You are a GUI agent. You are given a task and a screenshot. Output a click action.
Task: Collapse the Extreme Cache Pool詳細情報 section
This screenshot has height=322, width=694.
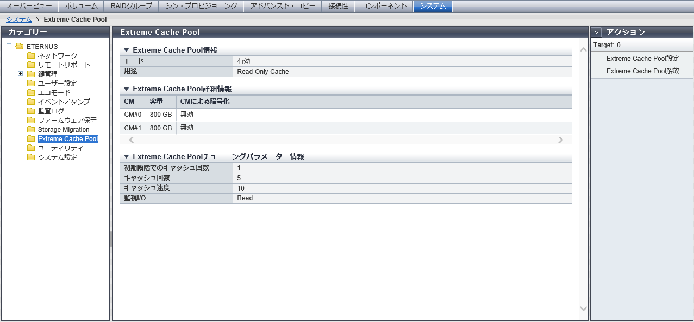click(126, 89)
